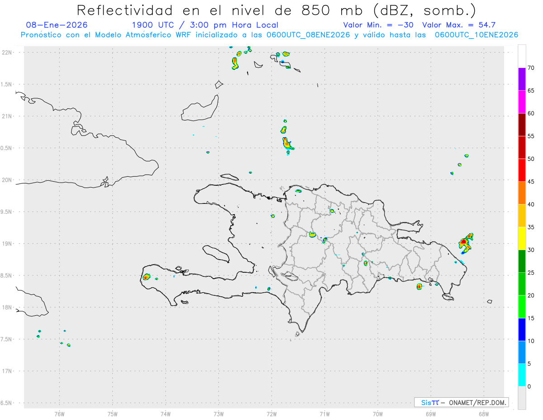This screenshot has height=420, width=543.
Task: Click the reflectivity cell near 72W north of 20.5N
Action: click(287, 143)
